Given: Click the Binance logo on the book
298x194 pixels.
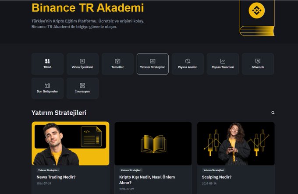Looking at the screenshot, I should pos(256,11).
